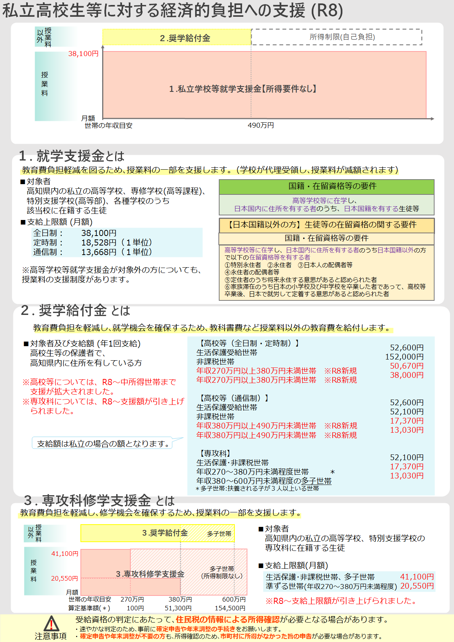Click the heading 2. 奨学給付金 とは
Screen dimensions: 454x642
75,310
